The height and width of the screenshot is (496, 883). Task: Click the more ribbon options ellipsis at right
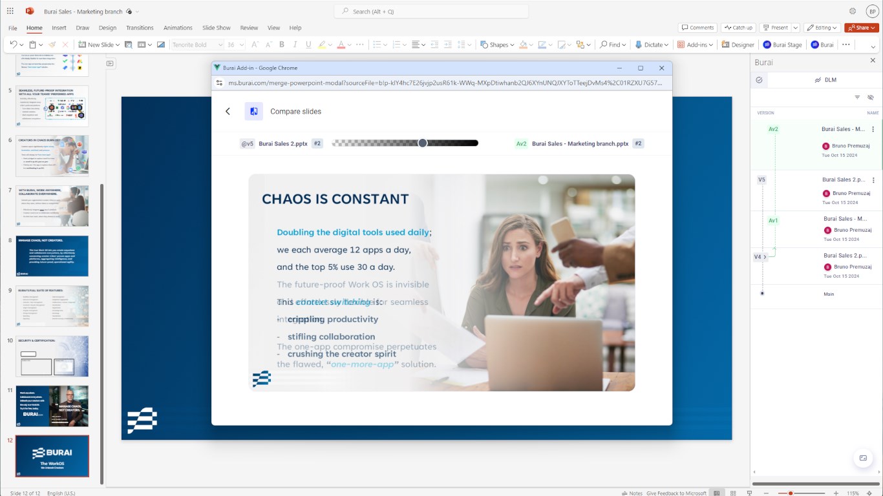846,45
